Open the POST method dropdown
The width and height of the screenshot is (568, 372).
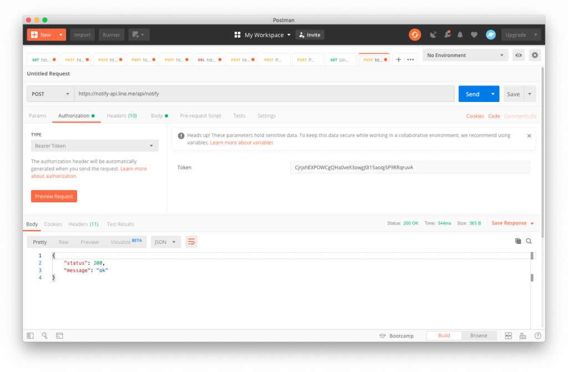pos(50,94)
